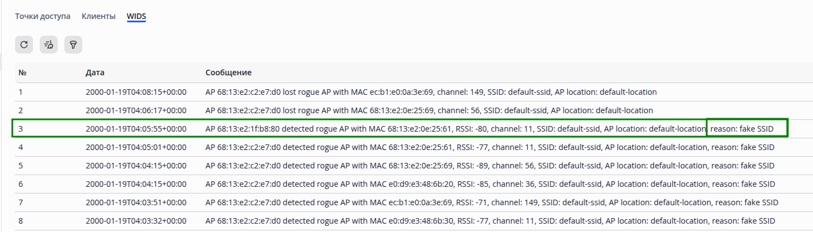813x232 pixels.
Task: Open the filter funnel icon
Action: coord(73,45)
